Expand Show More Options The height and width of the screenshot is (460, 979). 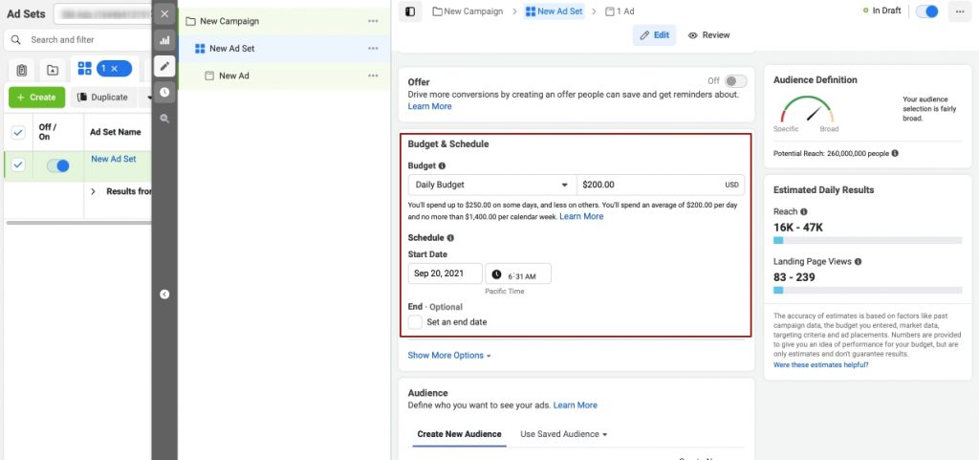point(449,355)
